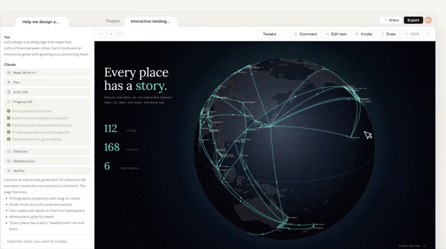This screenshot has width=446, height=249.
Task: Toggle the Edit text tool
Action: pyautogui.click(x=335, y=34)
